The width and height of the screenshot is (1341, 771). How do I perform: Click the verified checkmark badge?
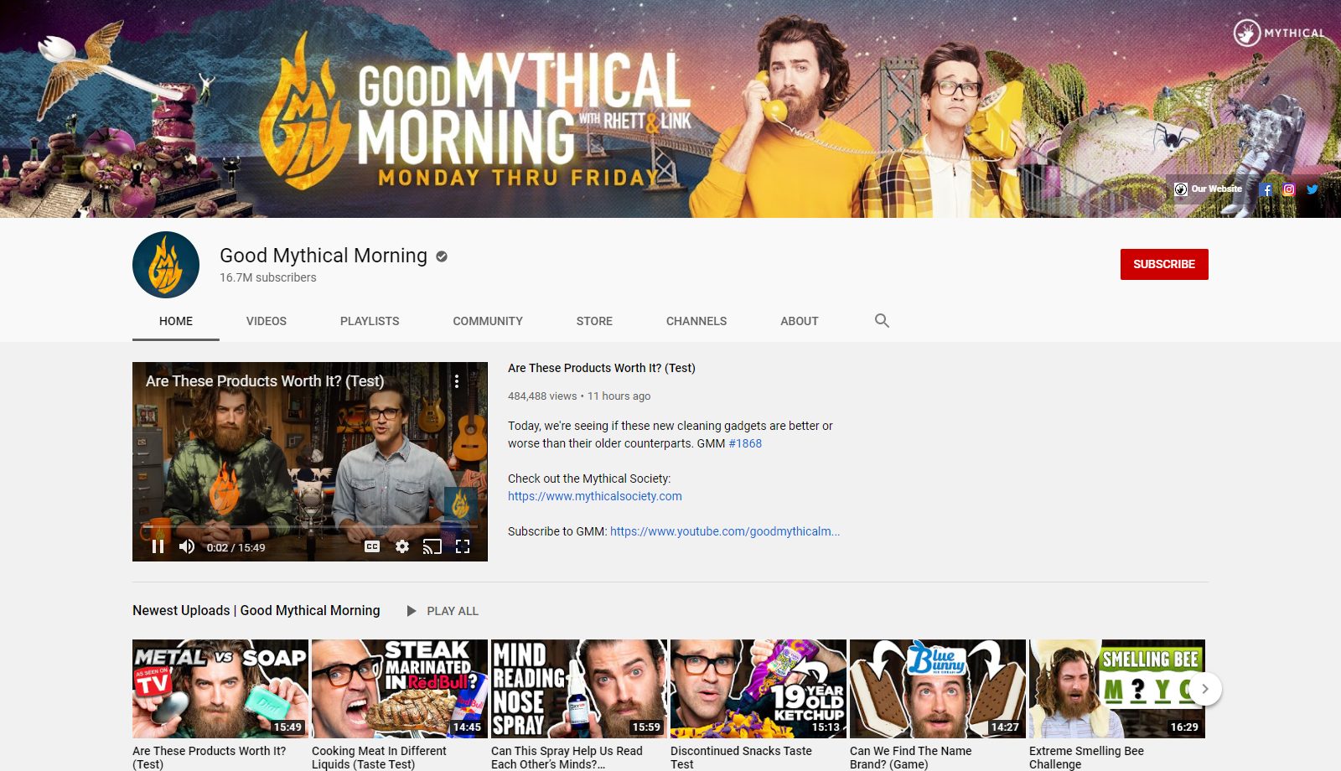[x=442, y=256]
